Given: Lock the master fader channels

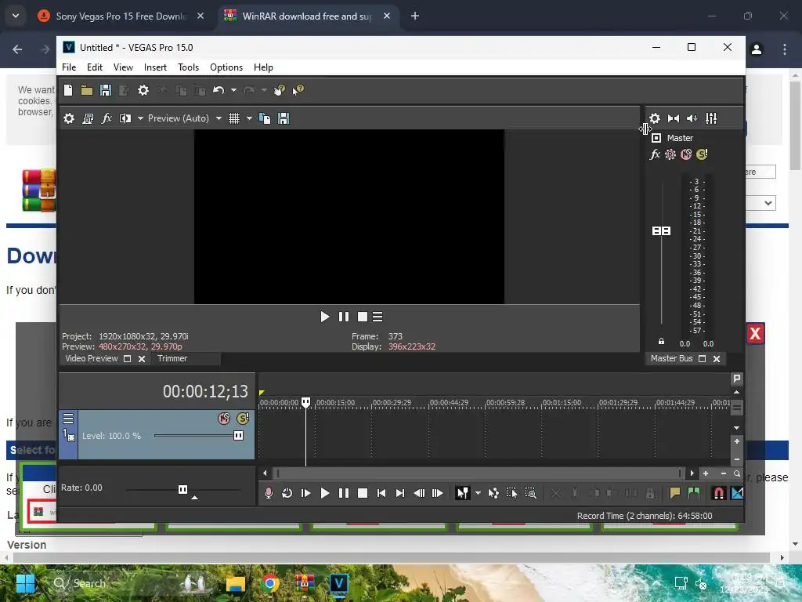Looking at the screenshot, I should coord(661,342).
